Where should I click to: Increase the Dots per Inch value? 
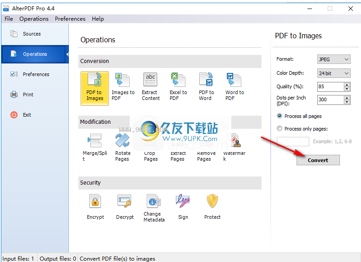[x=347, y=98]
